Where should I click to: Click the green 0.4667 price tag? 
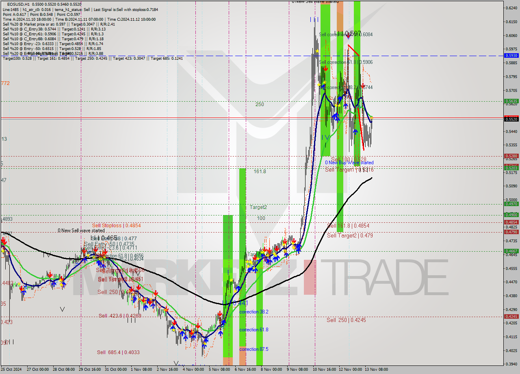point(511,251)
